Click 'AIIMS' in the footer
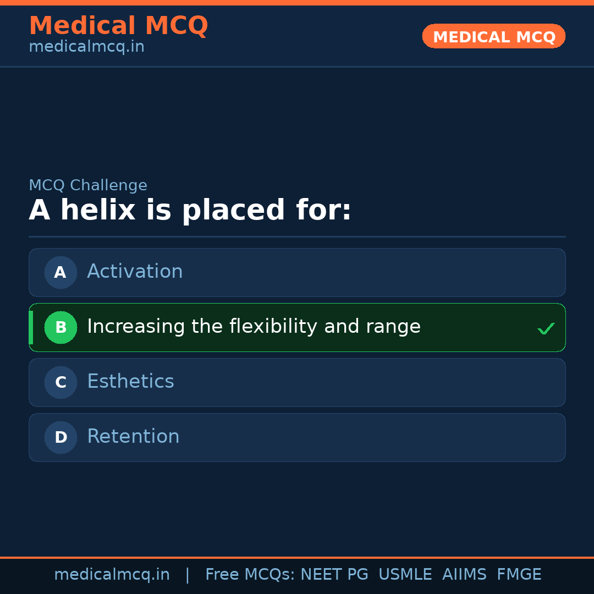594x594 pixels. (x=464, y=575)
